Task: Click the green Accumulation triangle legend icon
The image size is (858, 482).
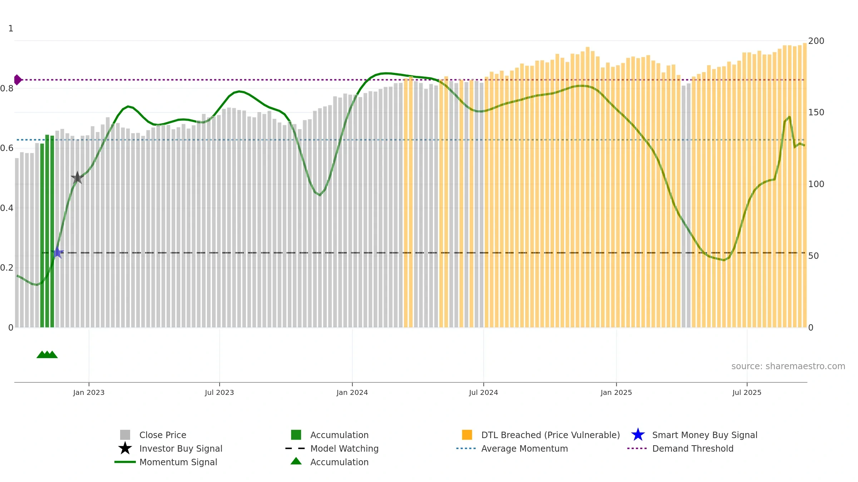Action: tap(296, 461)
